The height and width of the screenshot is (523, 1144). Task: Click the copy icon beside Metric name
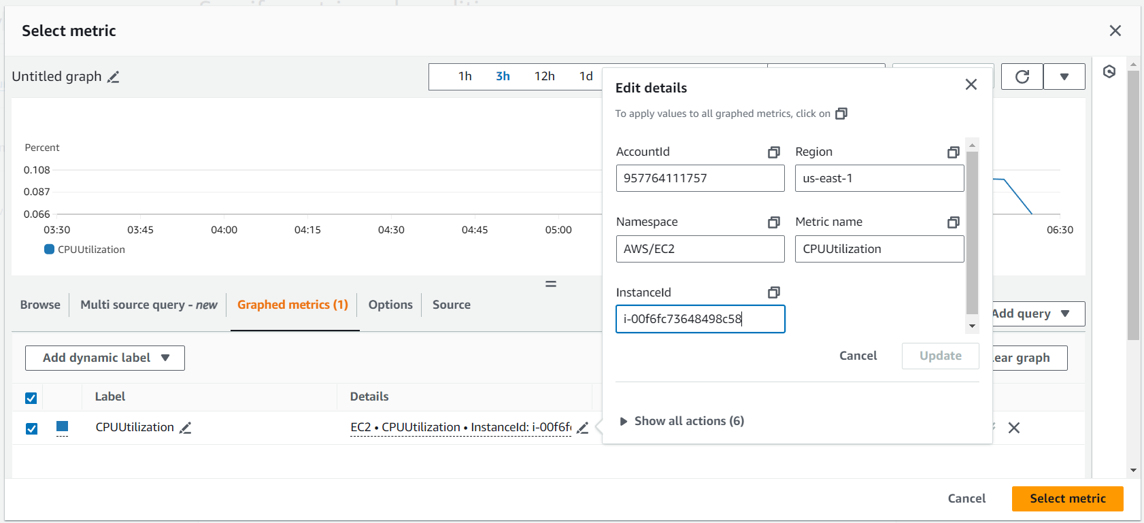[953, 222]
